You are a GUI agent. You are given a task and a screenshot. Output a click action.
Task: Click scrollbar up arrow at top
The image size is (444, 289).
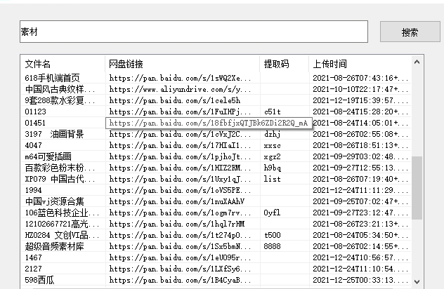pos(417,62)
